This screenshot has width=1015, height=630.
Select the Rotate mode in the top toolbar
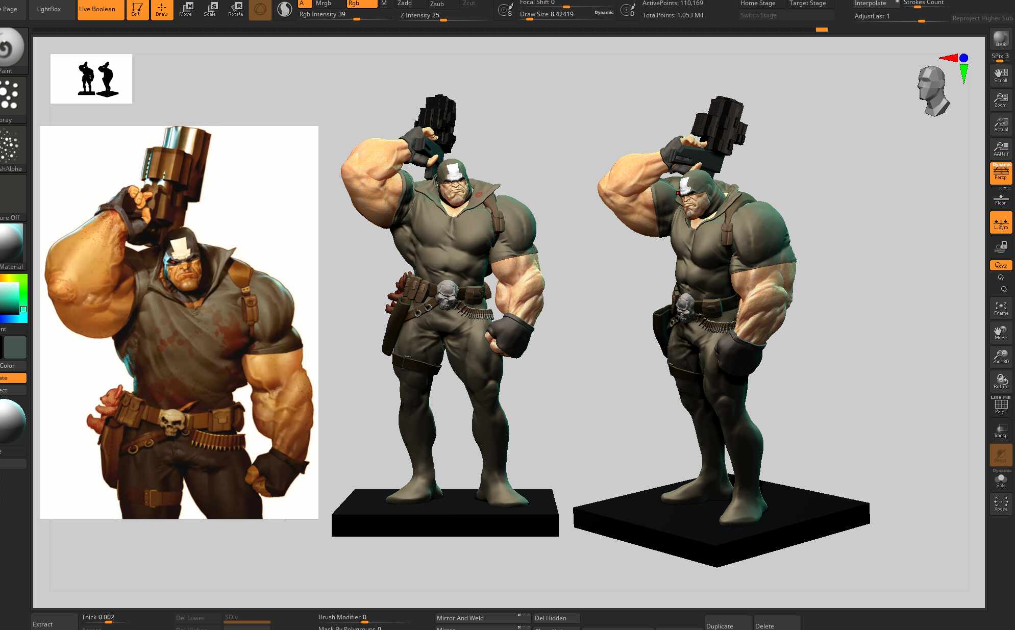pos(236,9)
